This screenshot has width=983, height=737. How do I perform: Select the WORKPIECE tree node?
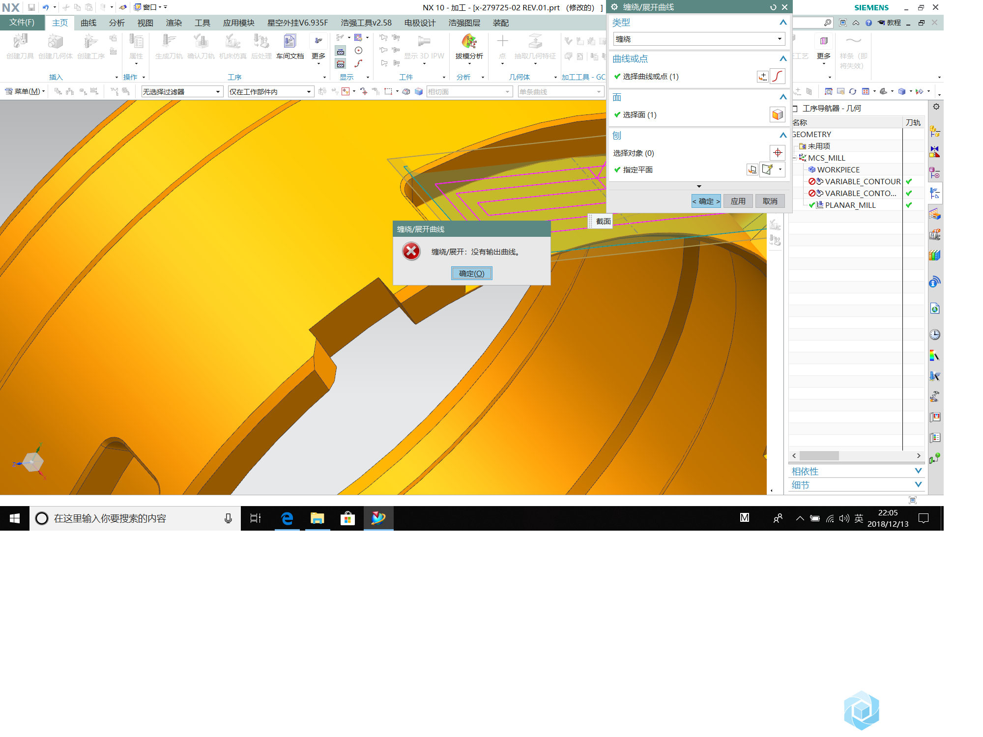click(838, 170)
